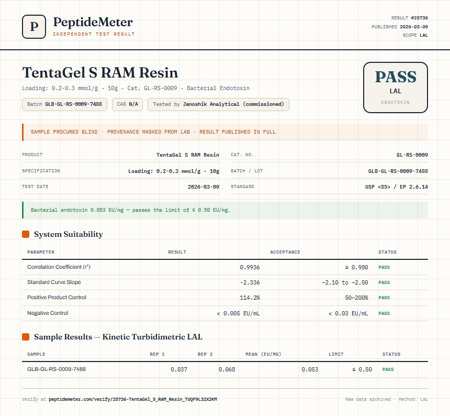Click the Sample Results Kinetic Turbidimetric LAL heading

click(x=118, y=337)
